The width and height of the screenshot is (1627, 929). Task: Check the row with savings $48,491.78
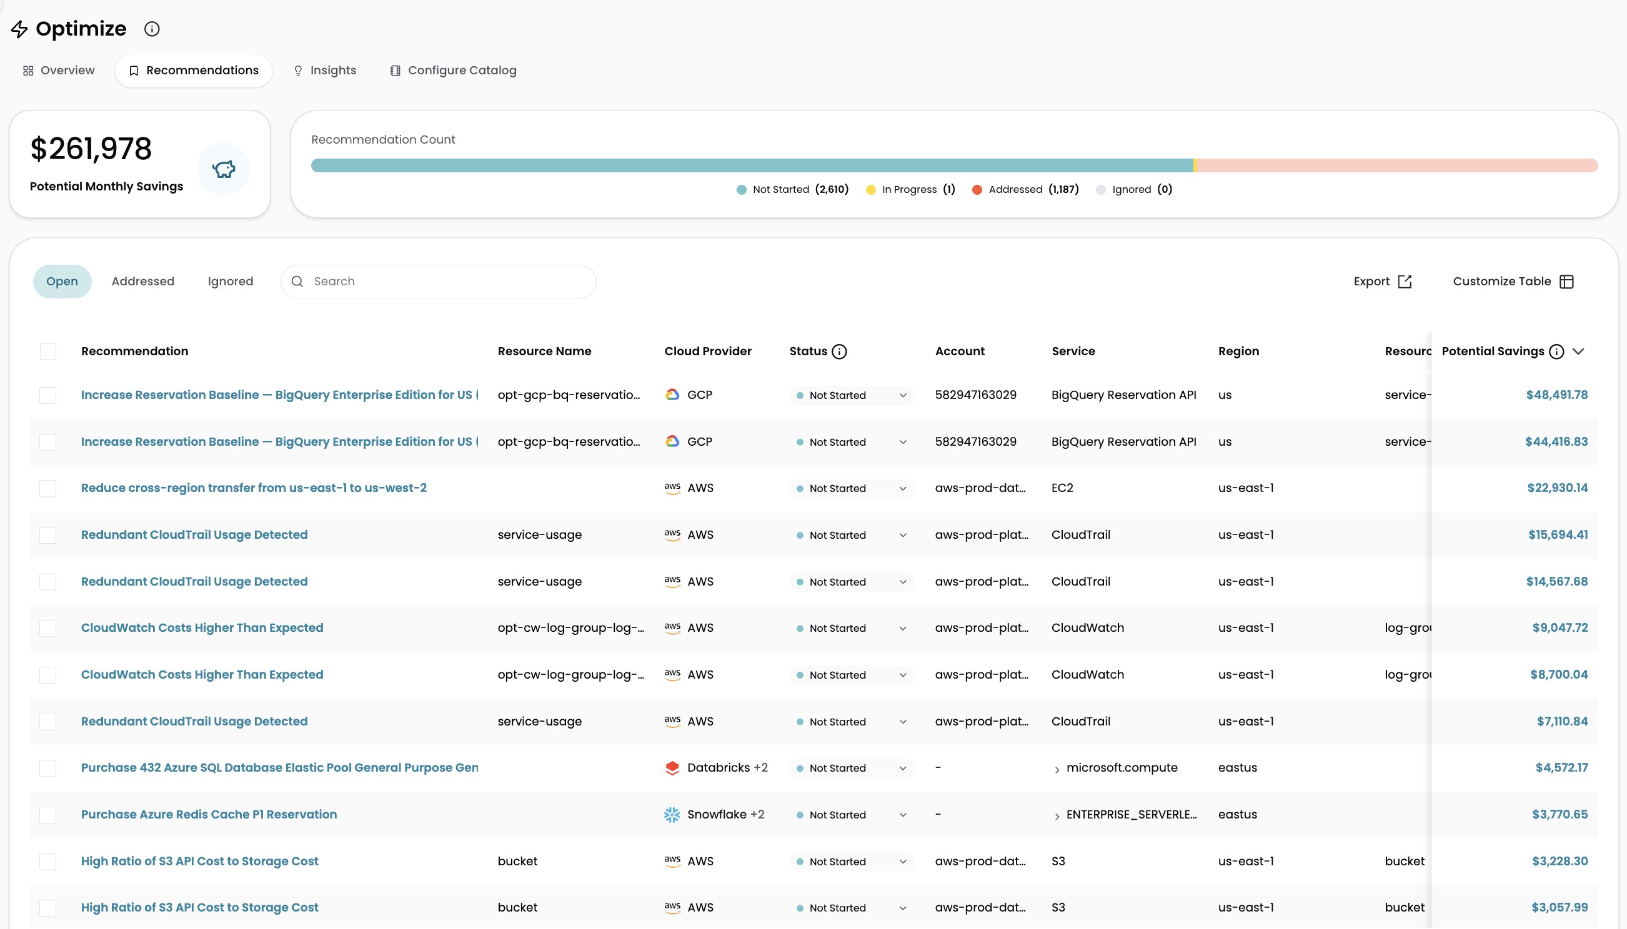(48, 396)
